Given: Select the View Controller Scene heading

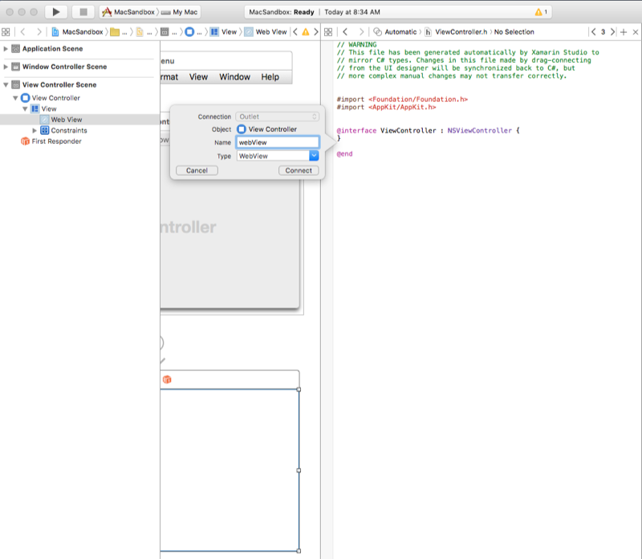Looking at the screenshot, I should pyautogui.click(x=59, y=85).
